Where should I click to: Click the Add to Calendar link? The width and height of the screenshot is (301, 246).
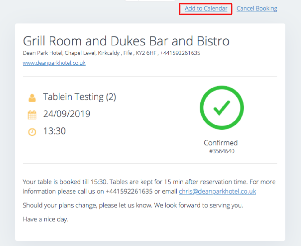click(206, 8)
